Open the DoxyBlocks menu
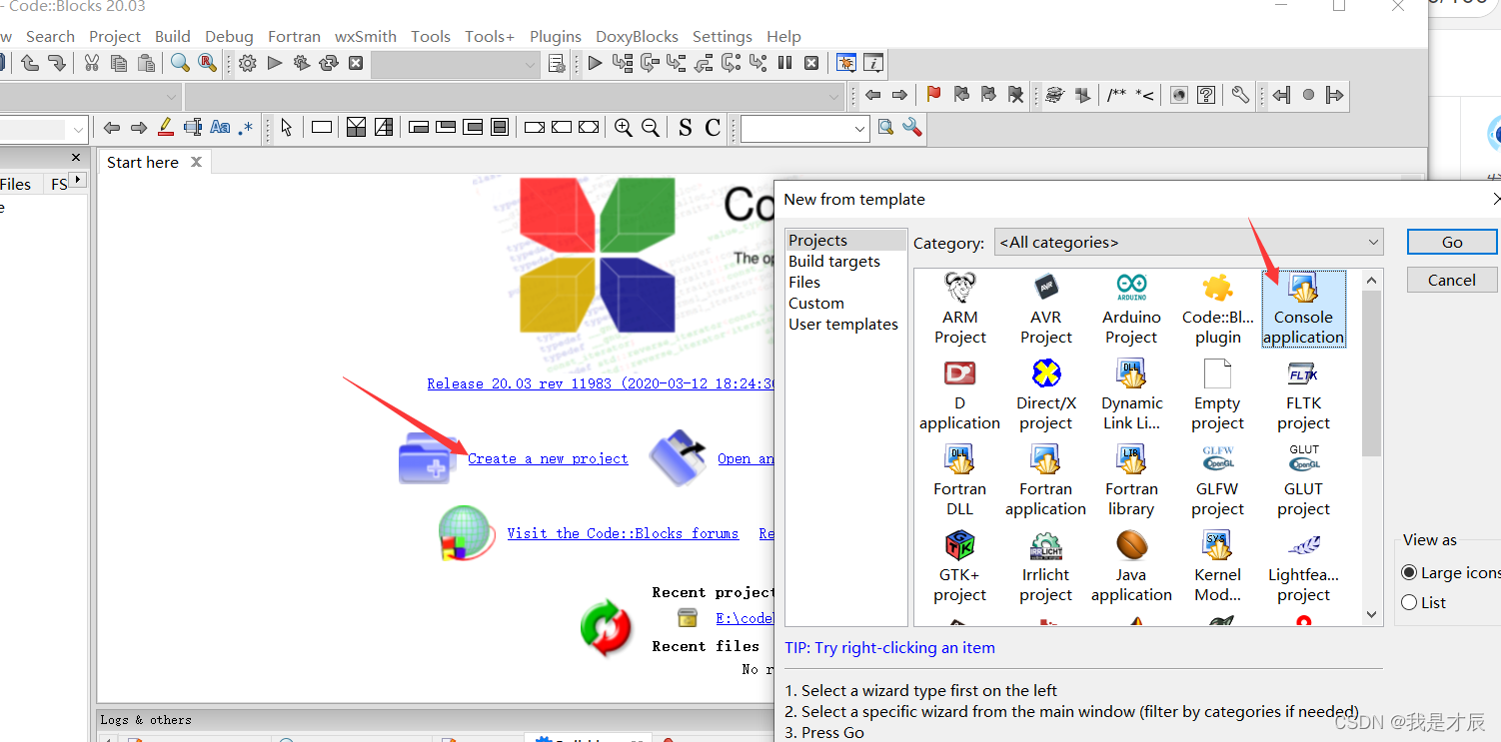The width and height of the screenshot is (1501, 742). pos(637,36)
